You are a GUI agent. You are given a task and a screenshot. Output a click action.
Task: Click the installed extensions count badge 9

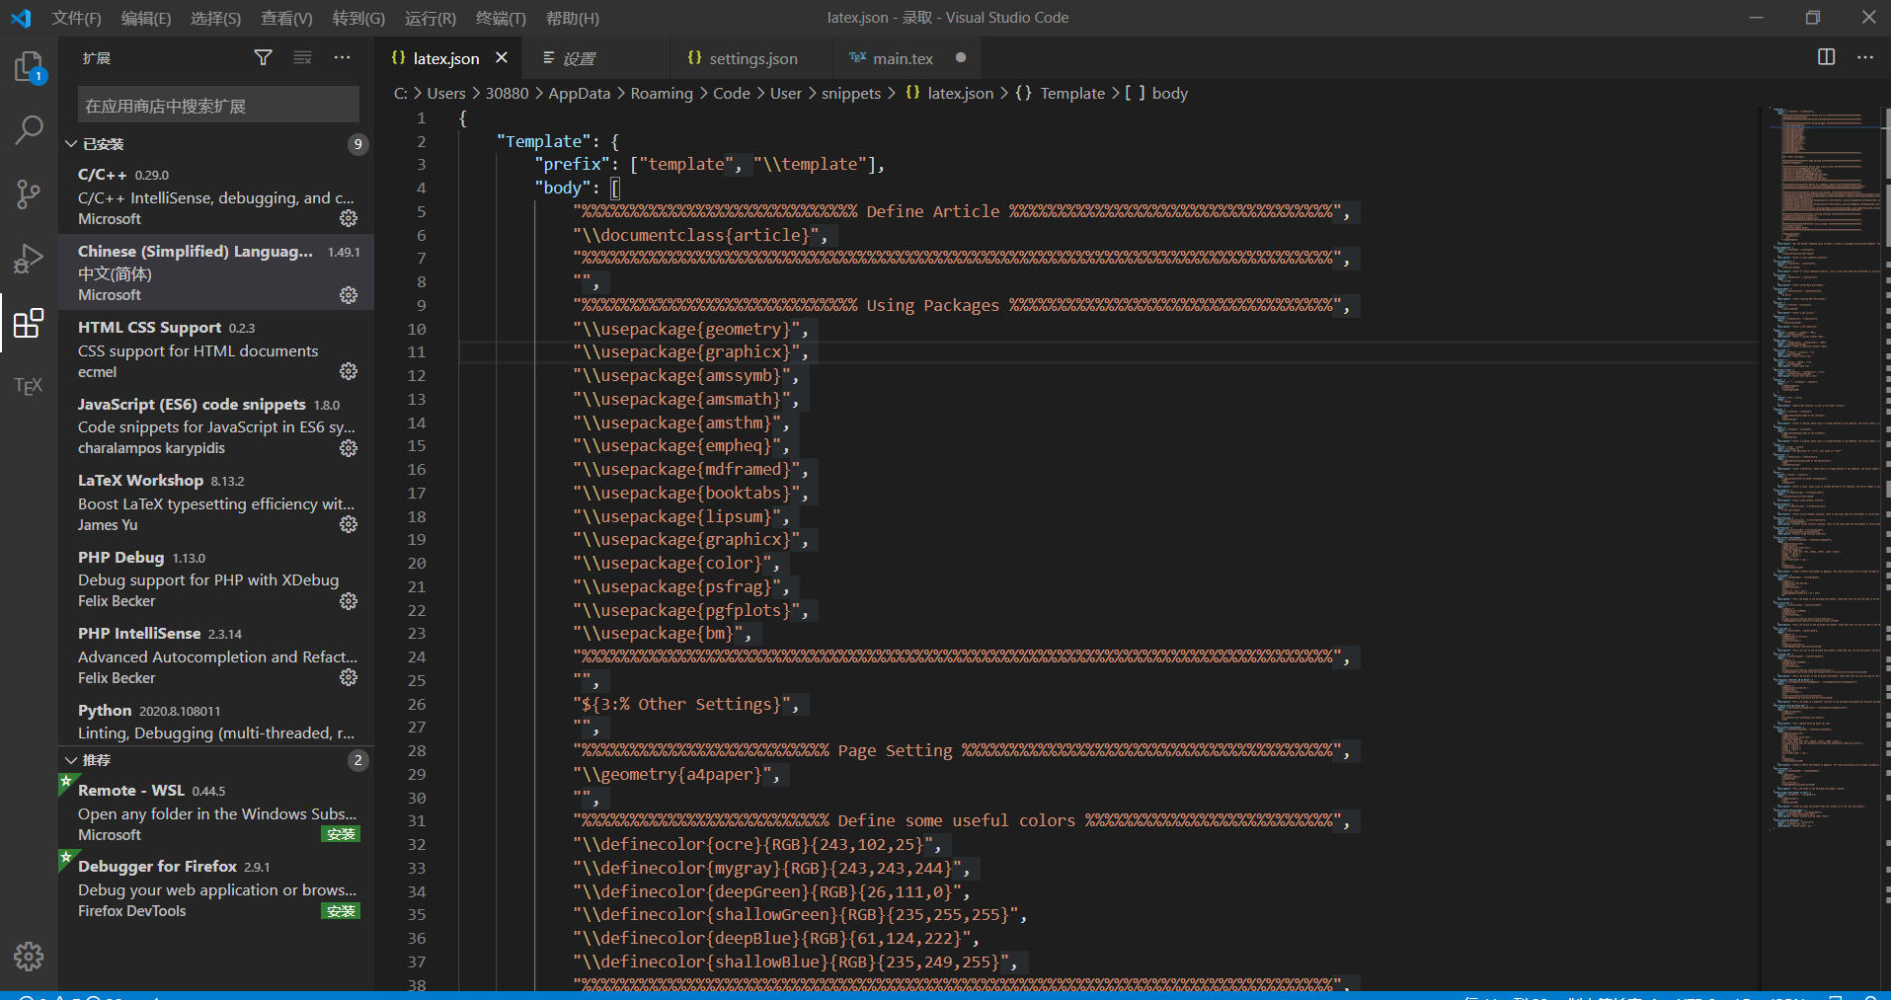357,144
